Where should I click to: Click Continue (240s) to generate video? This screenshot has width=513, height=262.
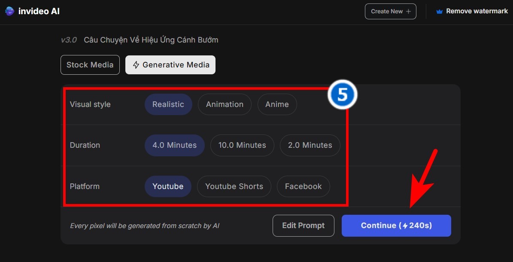point(396,225)
